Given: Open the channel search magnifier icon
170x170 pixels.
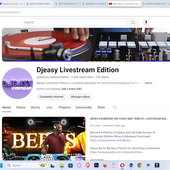Looking at the screenshot, I should click(x=114, y=107).
